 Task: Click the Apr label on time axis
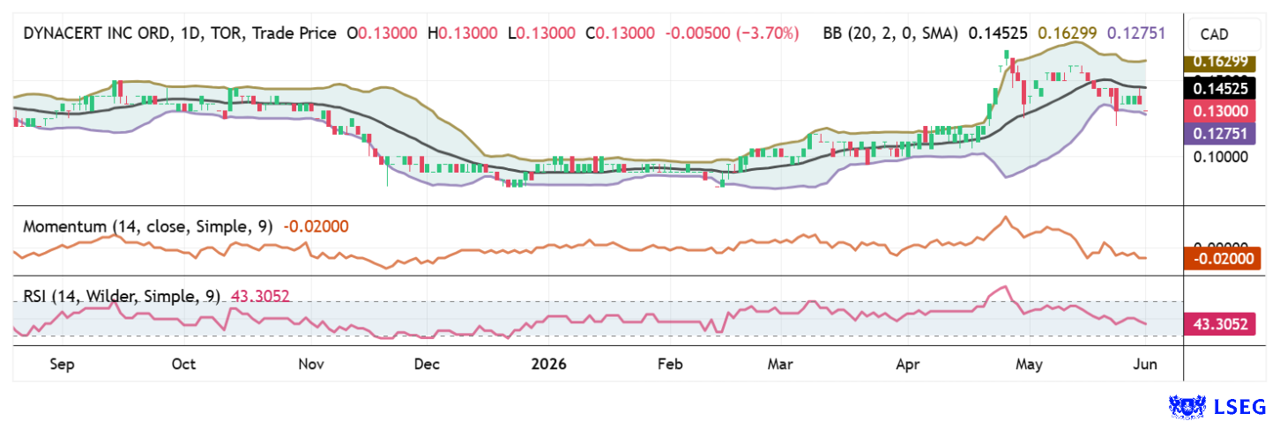[x=908, y=364]
